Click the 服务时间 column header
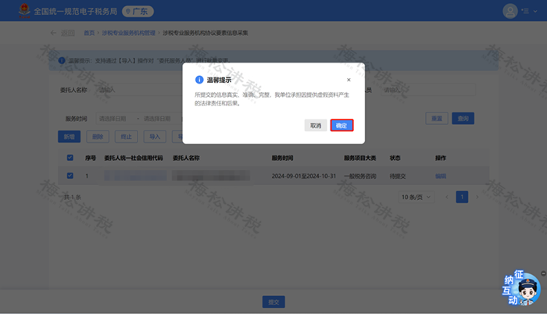 click(282, 158)
